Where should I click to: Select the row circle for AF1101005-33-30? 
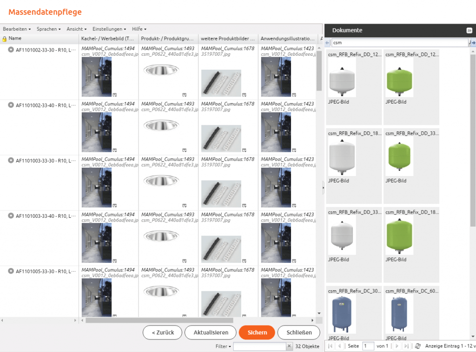click(11, 271)
